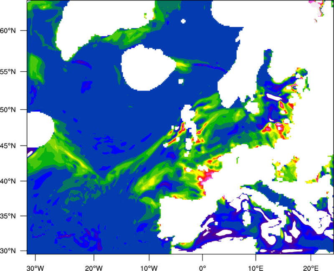Click the 35°N latitude label
The height and width of the screenshot is (271, 334).
pos(8,216)
